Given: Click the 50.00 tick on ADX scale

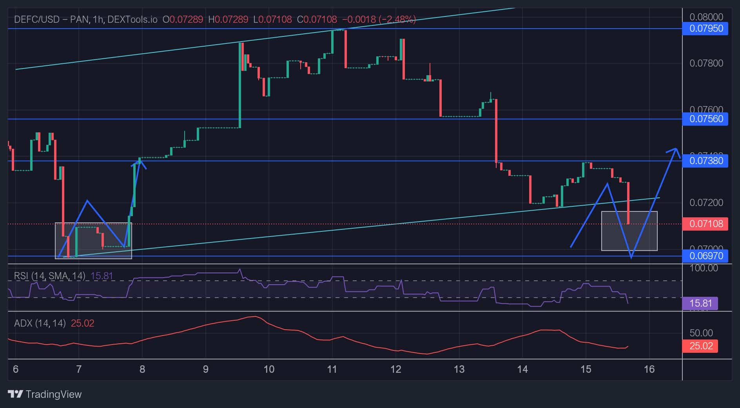Looking at the screenshot, I should (701, 333).
